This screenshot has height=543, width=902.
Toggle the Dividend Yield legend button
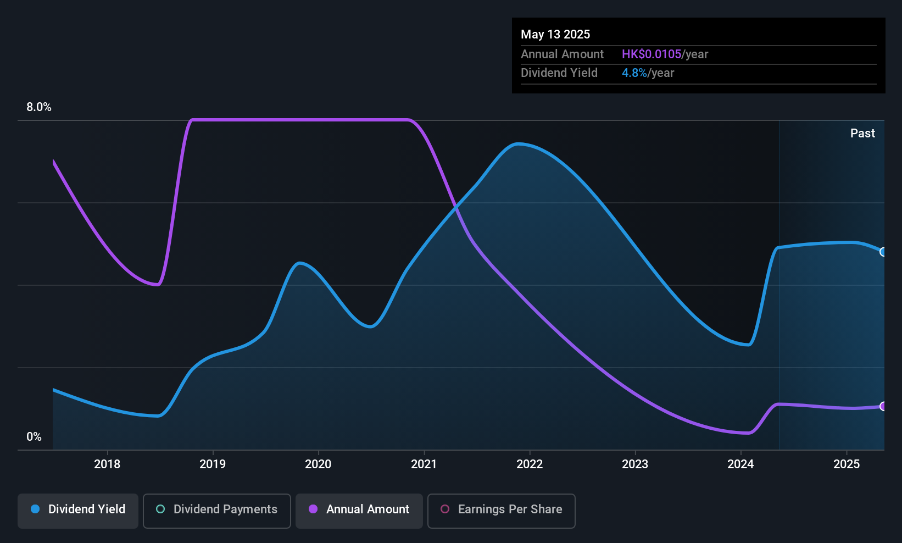coord(78,511)
